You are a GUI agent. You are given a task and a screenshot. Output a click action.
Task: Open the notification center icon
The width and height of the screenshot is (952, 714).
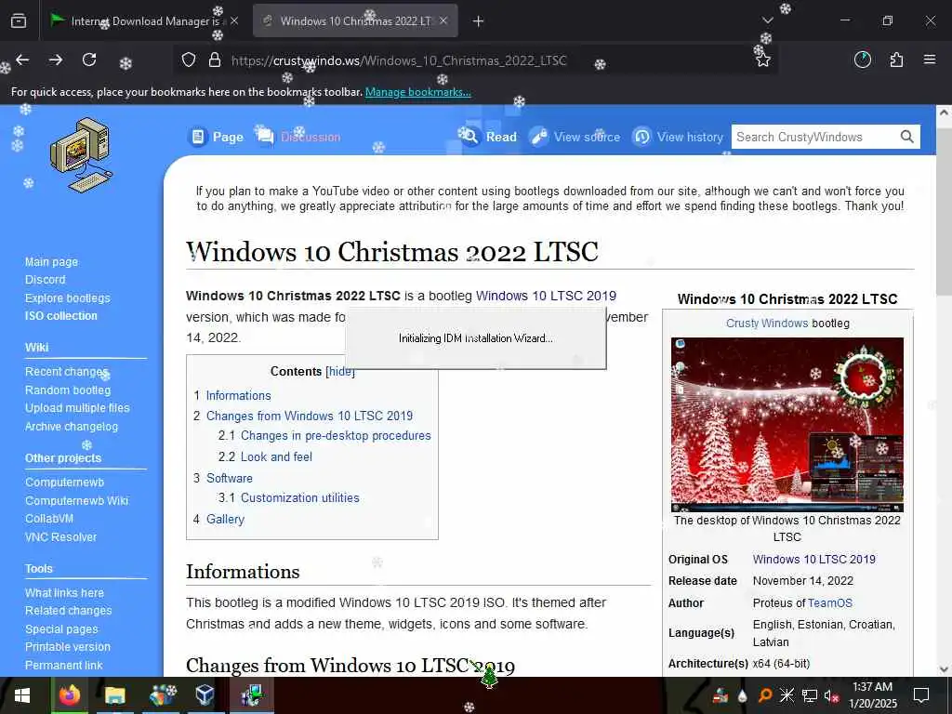[x=921, y=695]
